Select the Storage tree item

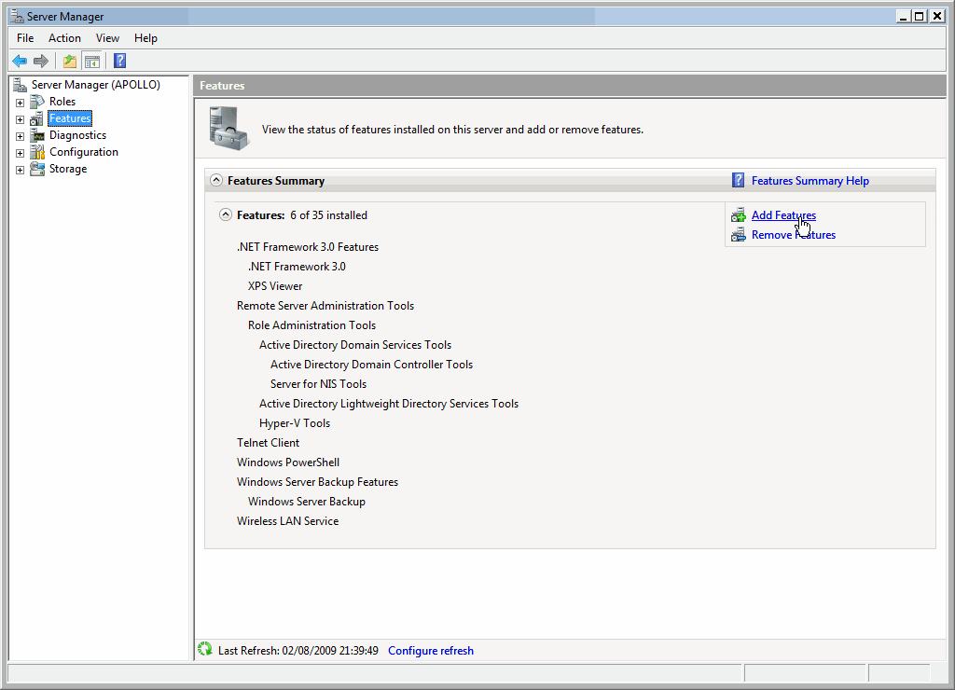click(67, 169)
